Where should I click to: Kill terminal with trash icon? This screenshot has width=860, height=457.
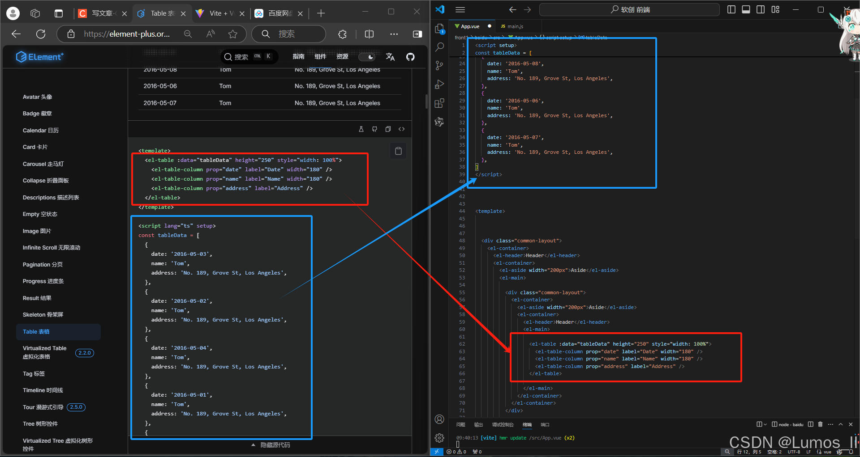820,424
